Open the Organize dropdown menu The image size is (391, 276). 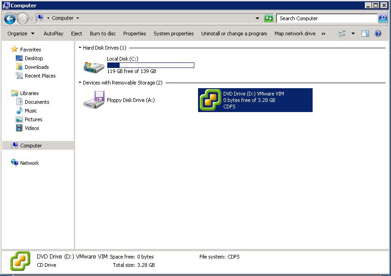(x=21, y=34)
